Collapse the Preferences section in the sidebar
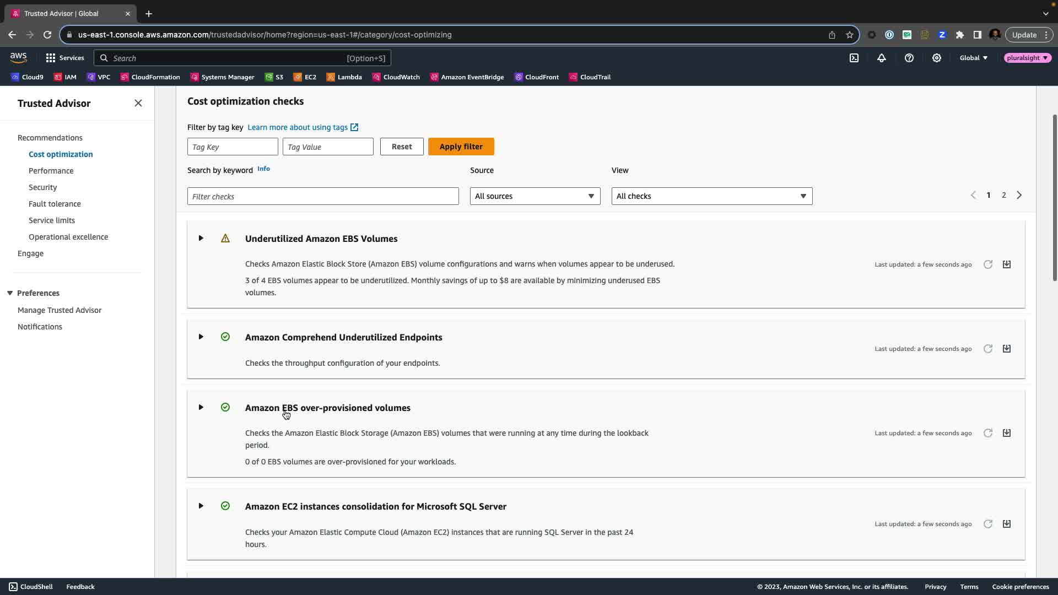1058x595 pixels. [x=10, y=293]
